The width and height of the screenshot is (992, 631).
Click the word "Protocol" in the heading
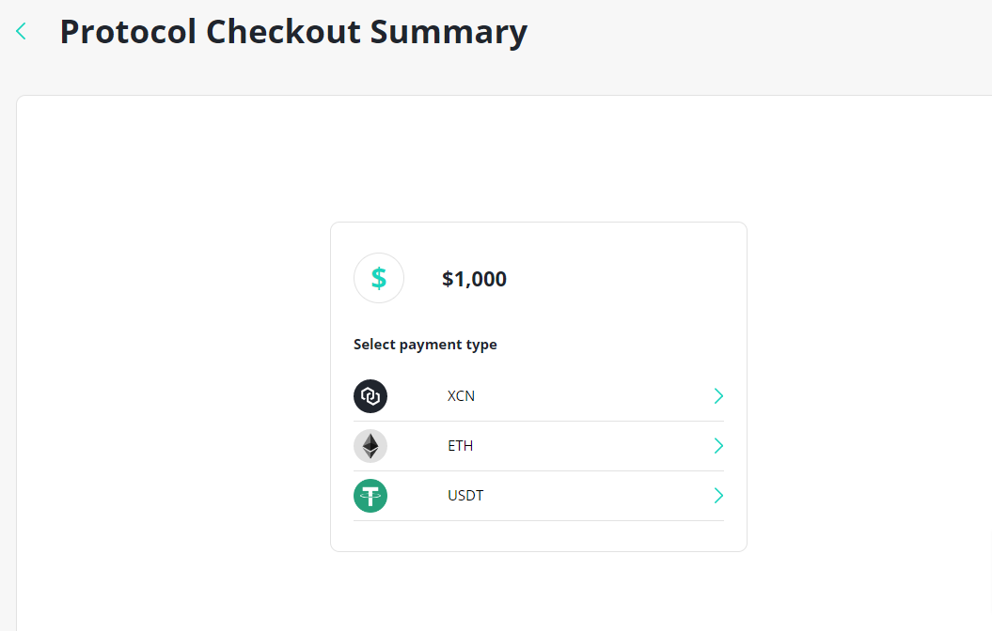(x=128, y=31)
